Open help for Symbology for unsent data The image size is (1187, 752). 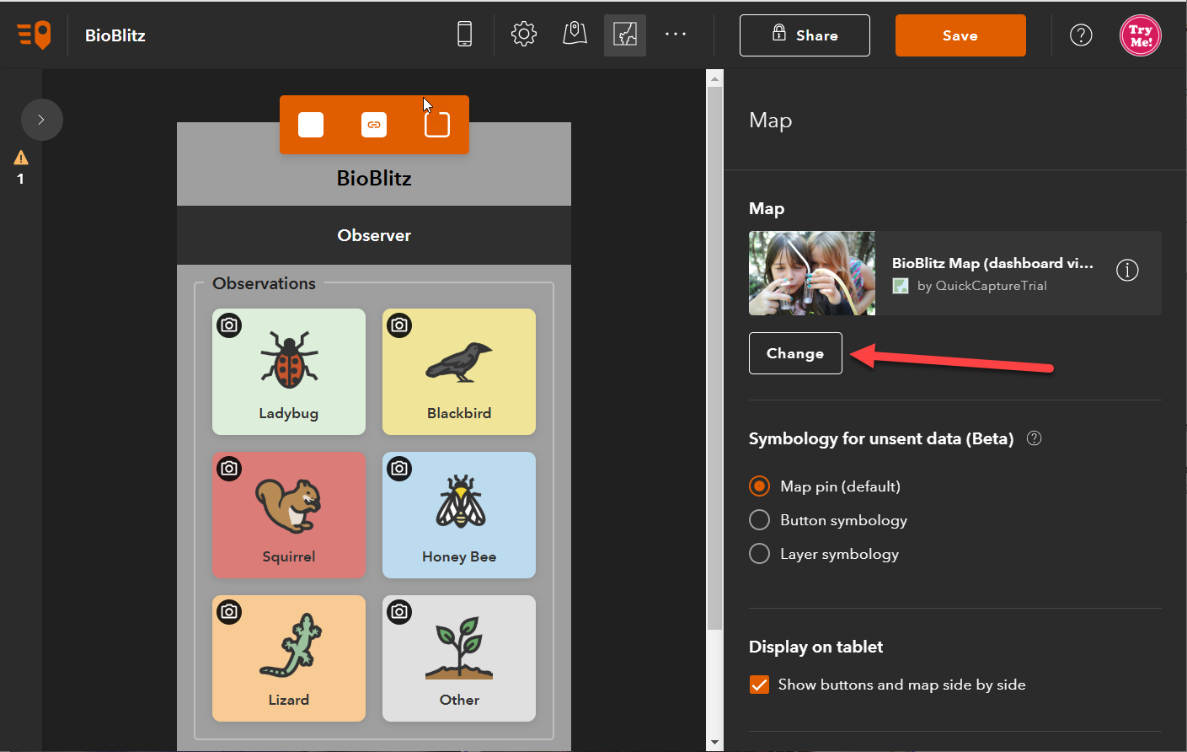coord(1035,438)
